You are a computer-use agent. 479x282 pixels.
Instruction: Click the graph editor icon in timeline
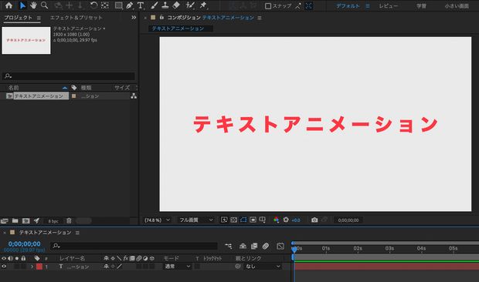280,246
